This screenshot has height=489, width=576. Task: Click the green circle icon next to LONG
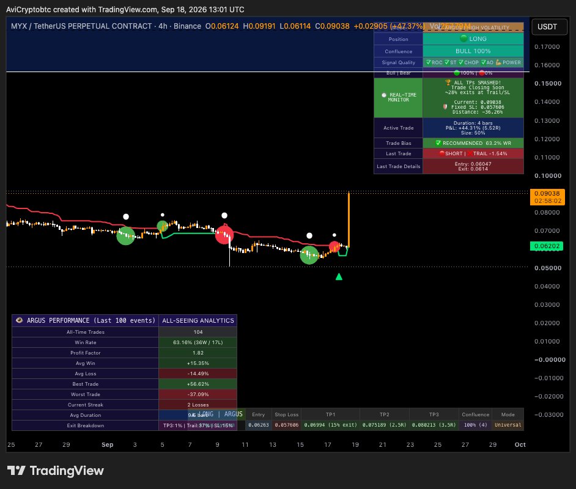tap(463, 39)
